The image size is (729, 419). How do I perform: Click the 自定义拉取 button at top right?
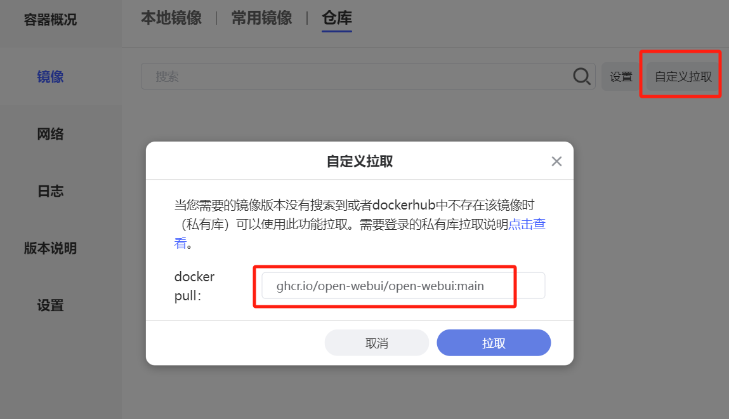tap(683, 77)
